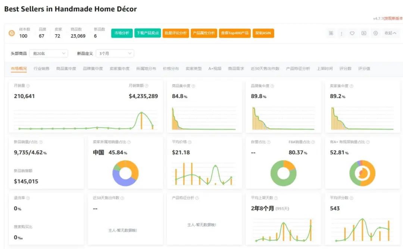Click help icon next to 退货率
Viewport: 403px width, 249px height.
click(28, 198)
